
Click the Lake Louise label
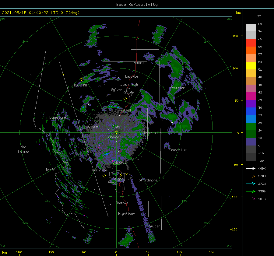[x=23, y=149]
